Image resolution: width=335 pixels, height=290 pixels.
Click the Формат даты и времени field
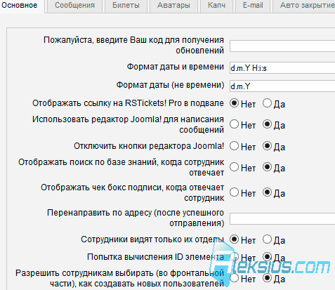282,68
